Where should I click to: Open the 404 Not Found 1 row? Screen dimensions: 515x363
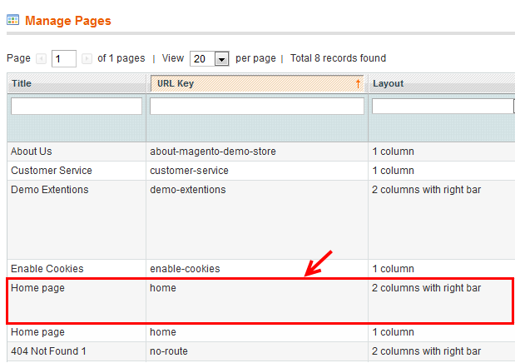coord(261,351)
